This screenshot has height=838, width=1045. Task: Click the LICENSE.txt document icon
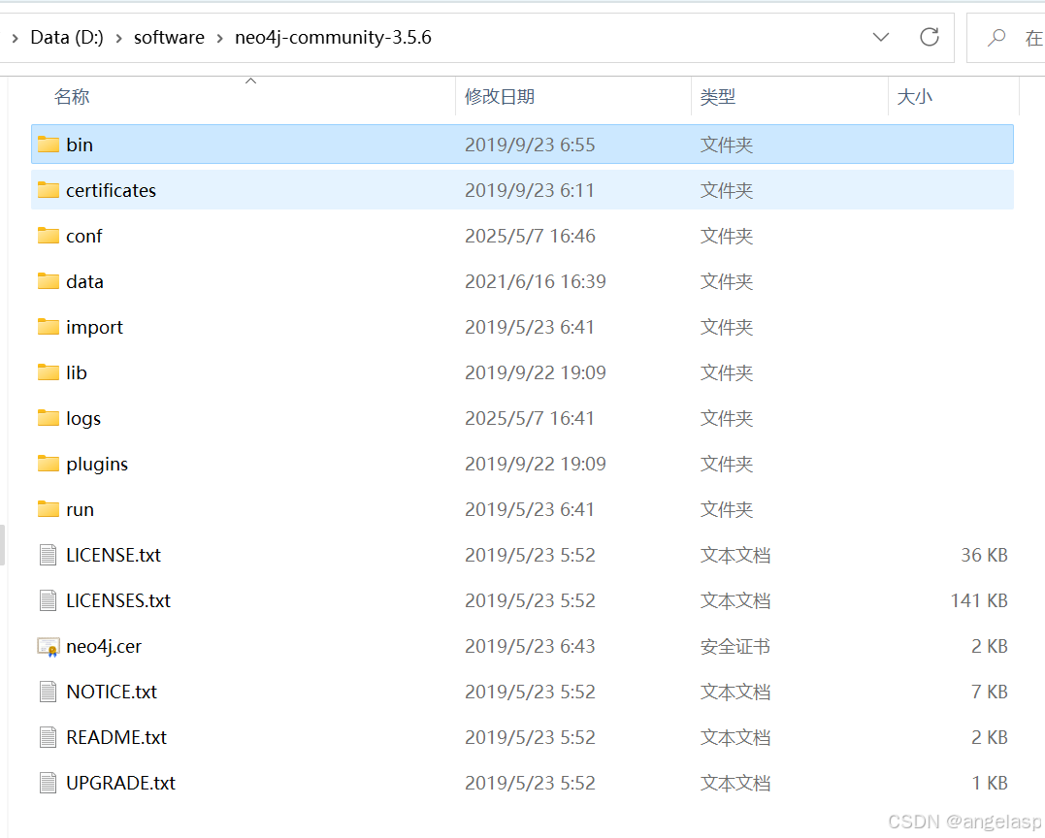point(48,555)
